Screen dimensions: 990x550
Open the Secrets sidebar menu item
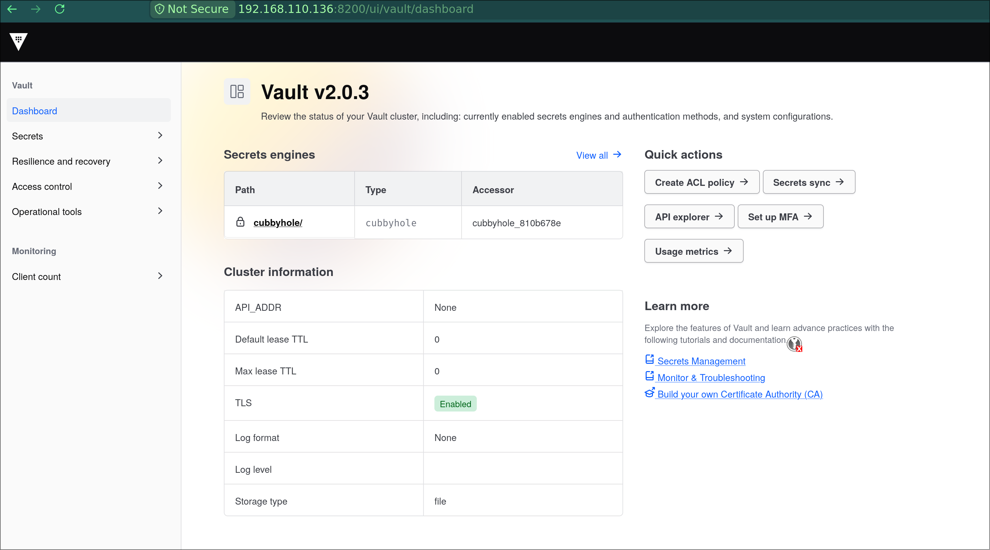(x=89, y=136)
